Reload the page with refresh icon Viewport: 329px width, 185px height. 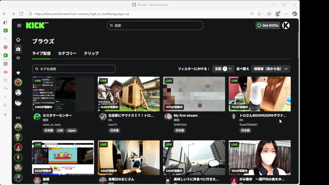[21, 14]
